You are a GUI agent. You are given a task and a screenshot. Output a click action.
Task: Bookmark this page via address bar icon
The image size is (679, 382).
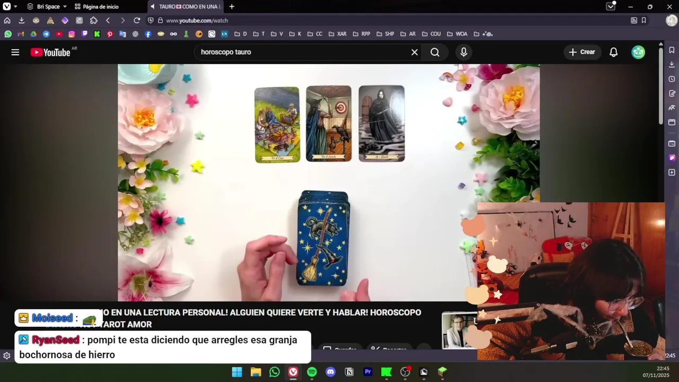coord(643,20)
